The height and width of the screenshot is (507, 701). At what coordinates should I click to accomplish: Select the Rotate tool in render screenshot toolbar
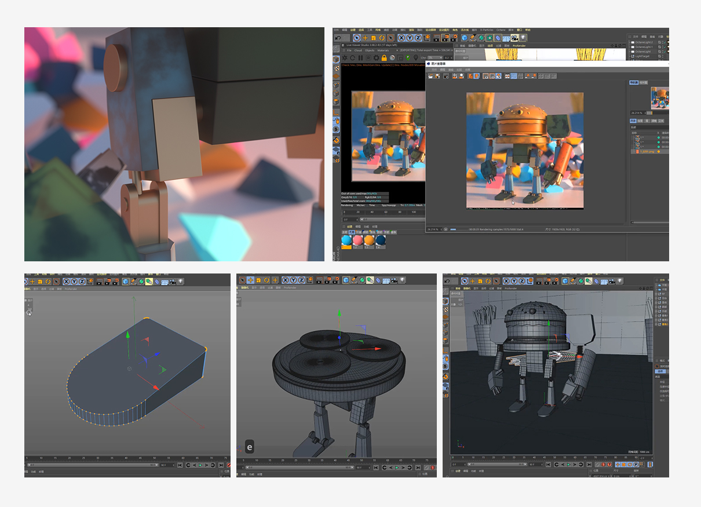point(382,38)
